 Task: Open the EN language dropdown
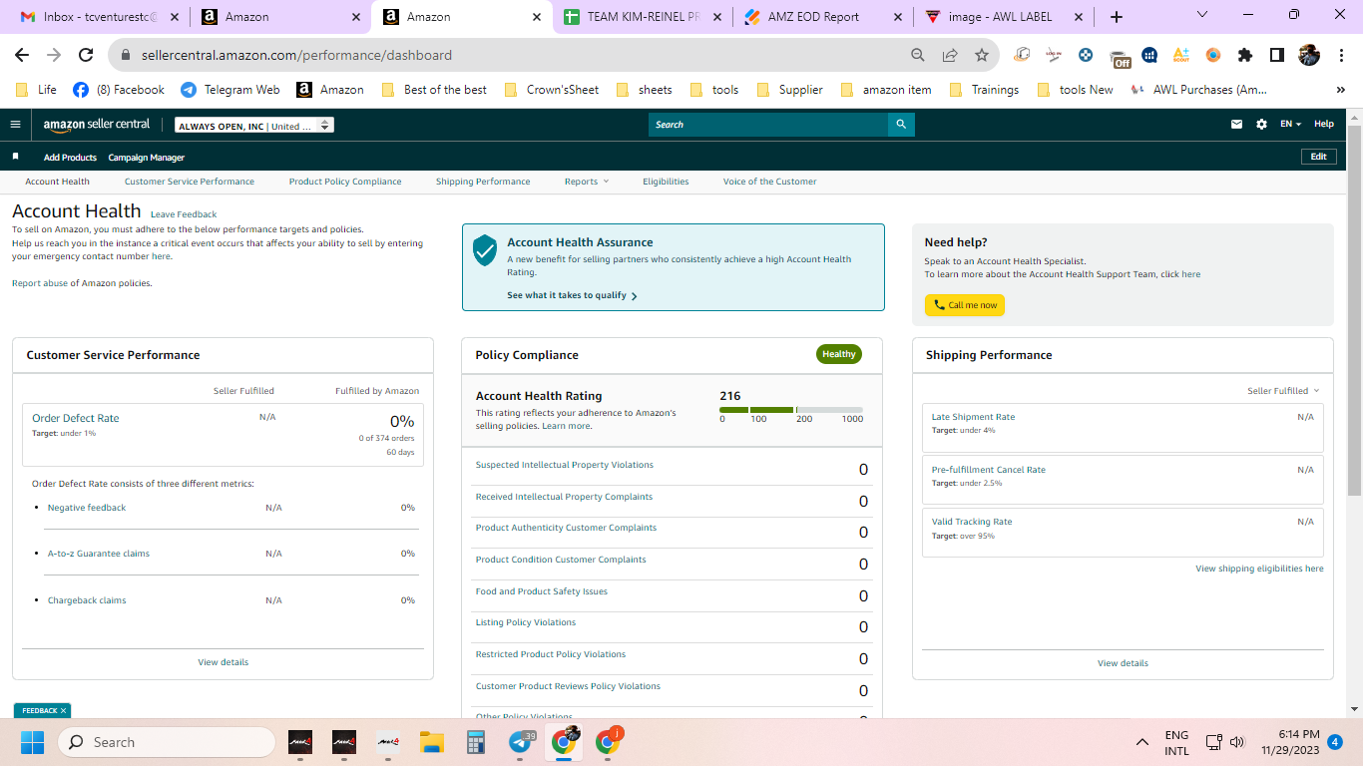[x=1290, y=125]
